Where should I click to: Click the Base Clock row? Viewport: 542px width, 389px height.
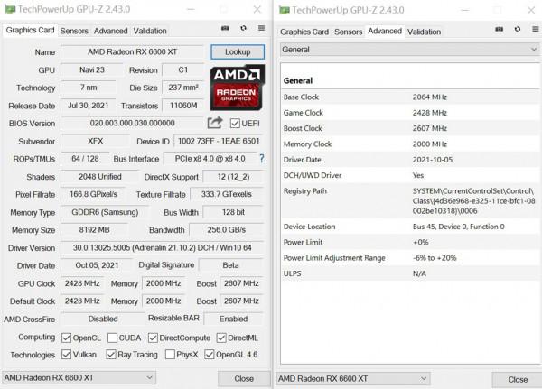click(410, 97)
